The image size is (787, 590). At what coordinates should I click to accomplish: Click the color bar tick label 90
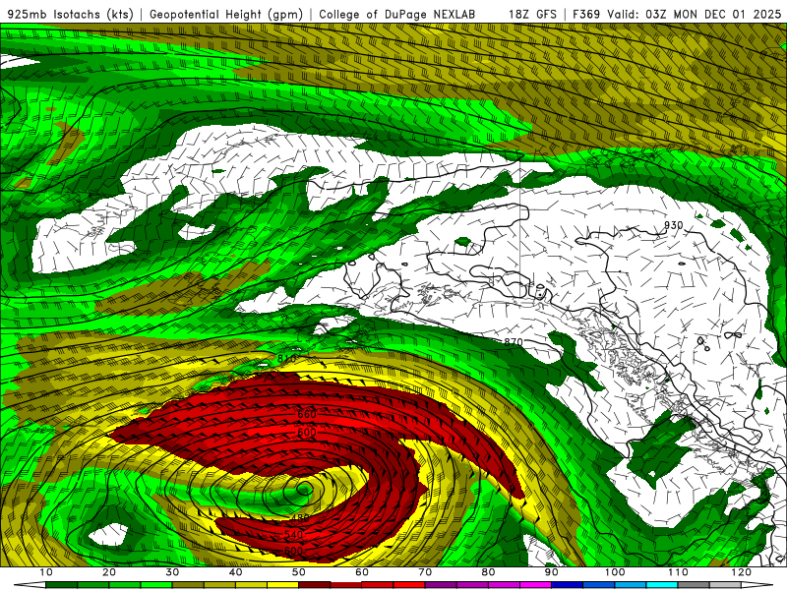[552, 572]
